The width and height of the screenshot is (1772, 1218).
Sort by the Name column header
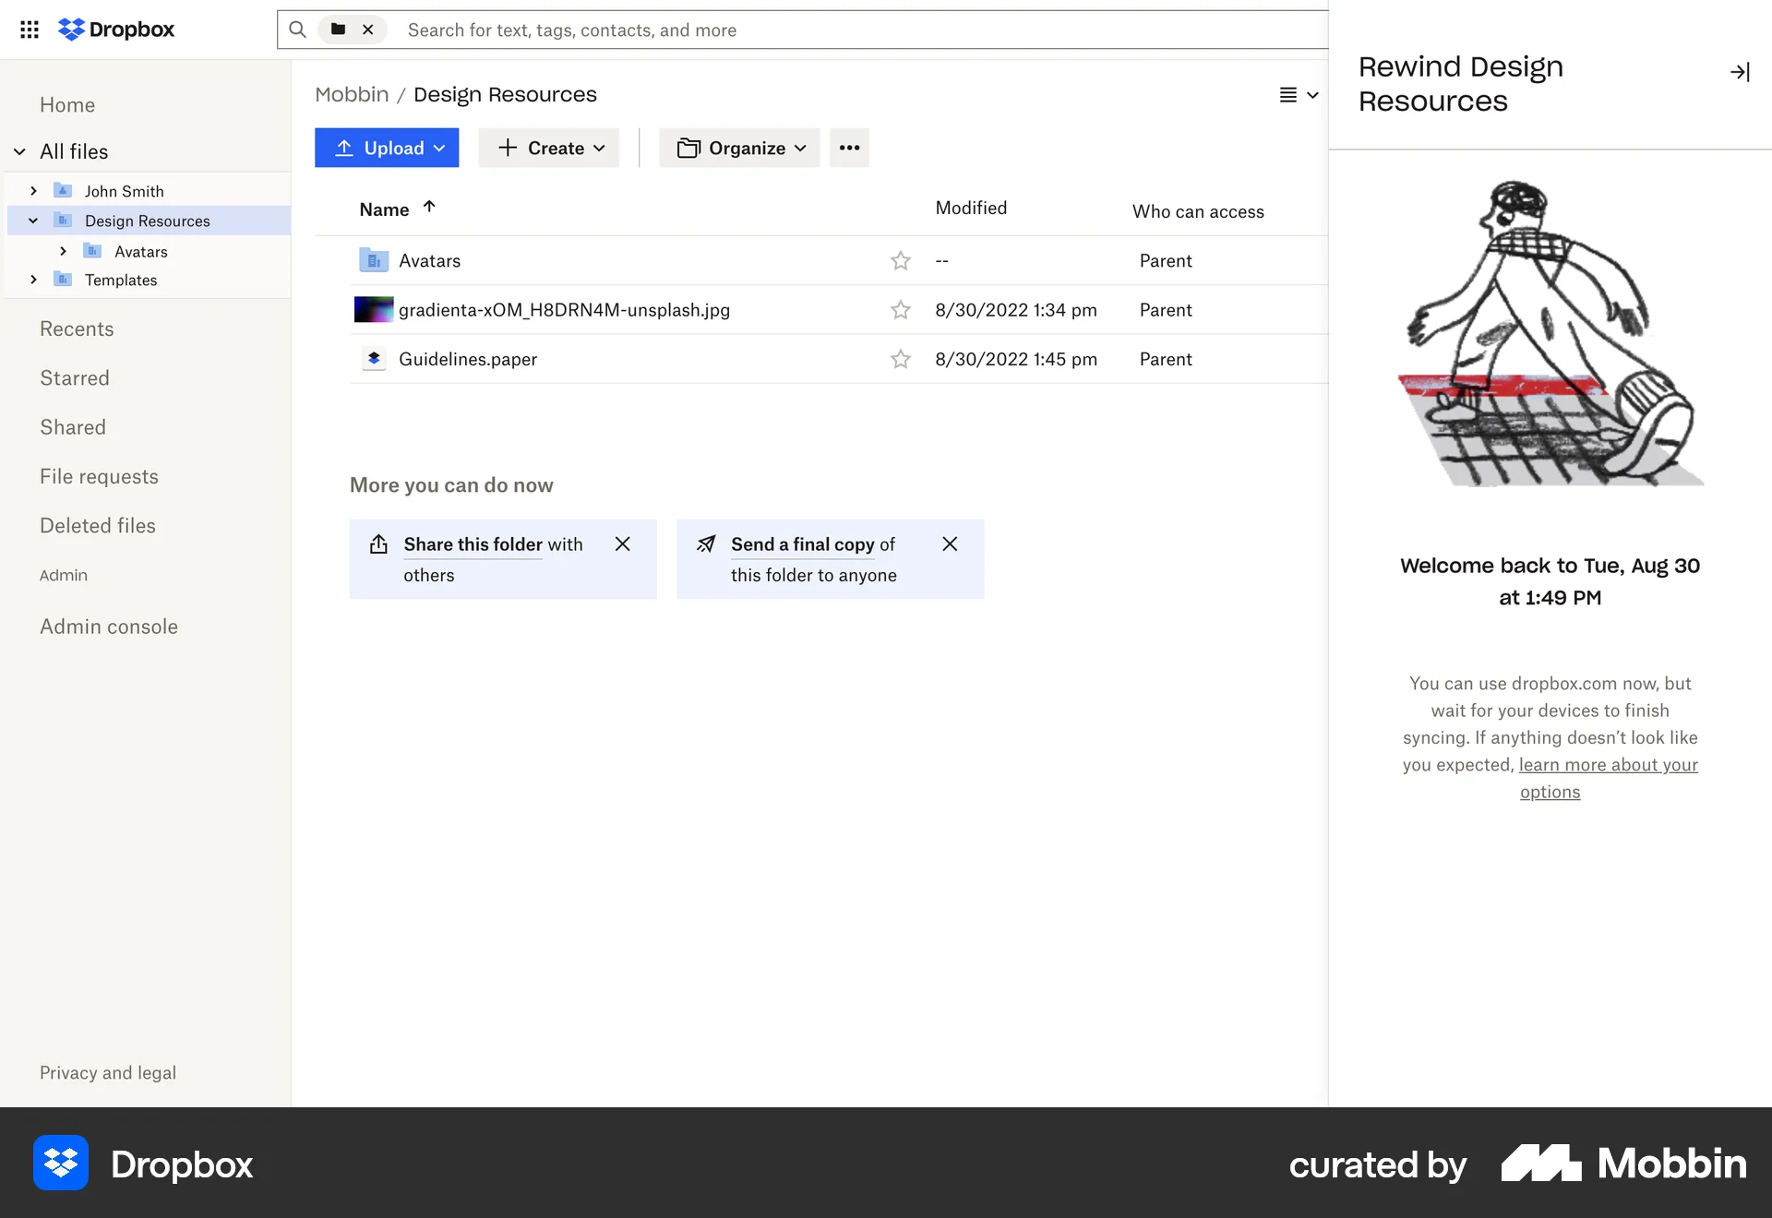(397, 209)
